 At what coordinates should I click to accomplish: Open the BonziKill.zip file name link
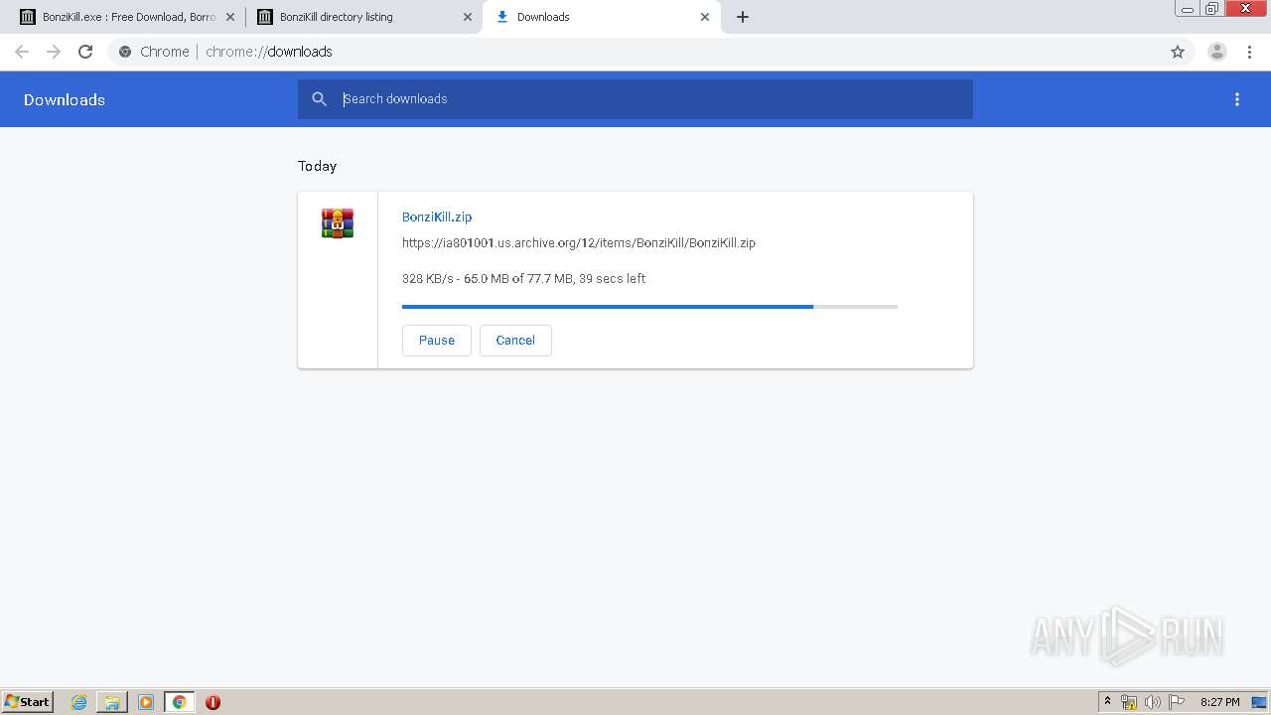437,216
